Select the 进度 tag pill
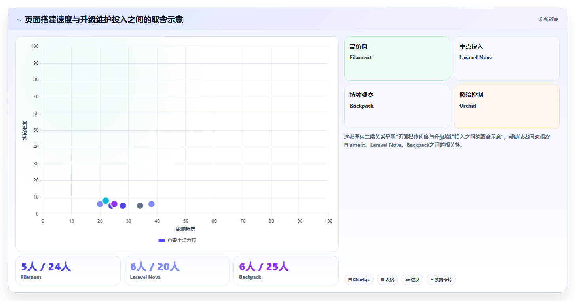This screenshot has height=301, width=575. click(x=412, y=280)
